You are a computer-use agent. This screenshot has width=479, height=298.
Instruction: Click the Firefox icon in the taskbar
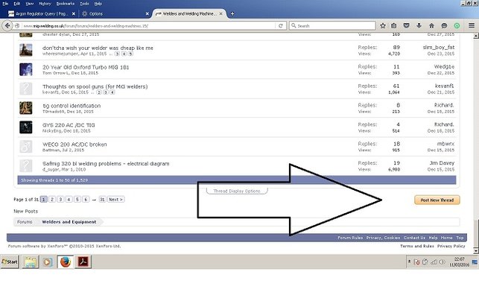(x=65, y=262)
